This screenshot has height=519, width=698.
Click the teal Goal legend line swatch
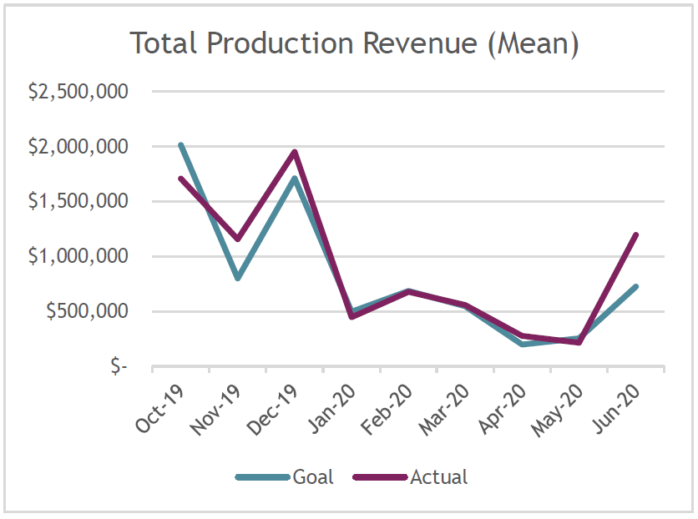click(x=263, y=477)
